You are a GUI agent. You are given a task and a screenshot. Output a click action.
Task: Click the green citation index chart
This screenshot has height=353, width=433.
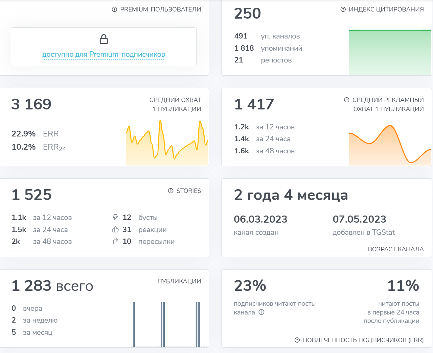click(x=390, y=52)
